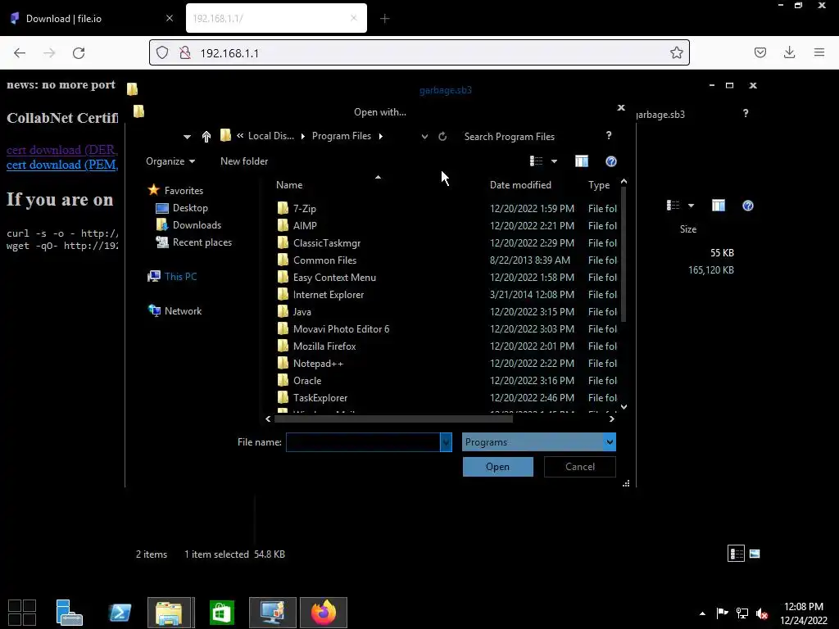Show connection security lock info
839x629 pixels.
click(185, 52)
